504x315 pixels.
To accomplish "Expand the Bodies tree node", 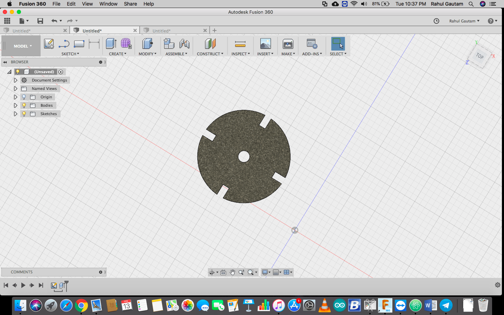I will point(15,105).
